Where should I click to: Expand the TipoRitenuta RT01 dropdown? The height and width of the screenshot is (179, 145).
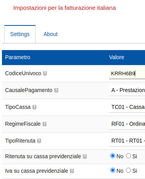[127, 141]
